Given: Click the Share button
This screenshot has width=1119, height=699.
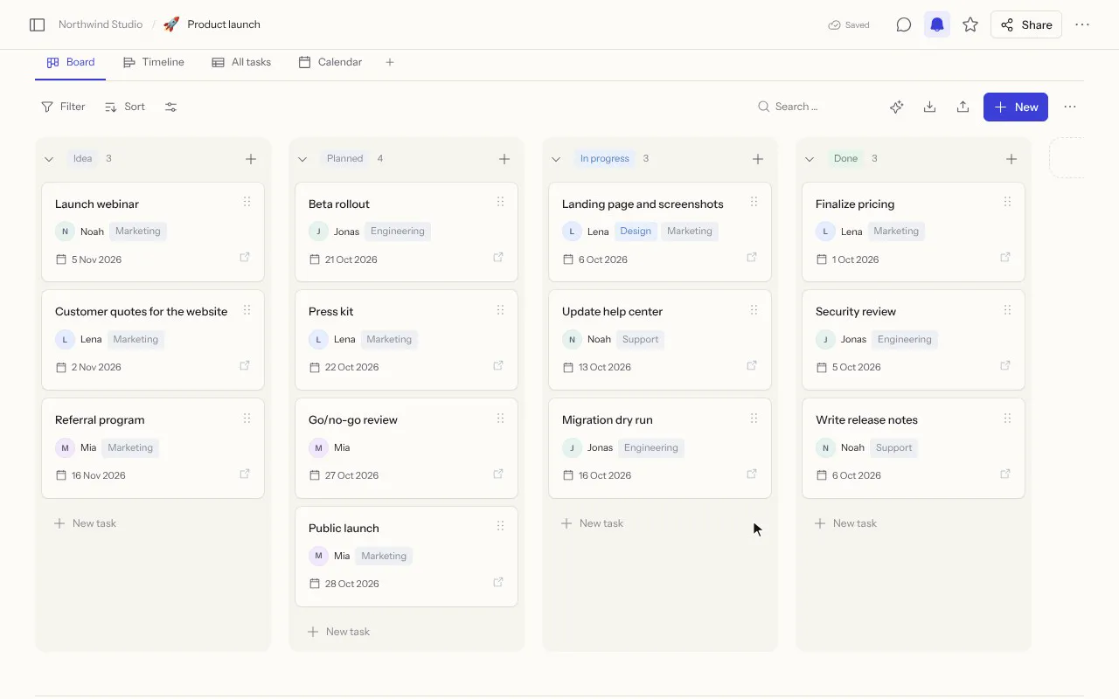Looking at the screenshot, I should point(1026,24).
